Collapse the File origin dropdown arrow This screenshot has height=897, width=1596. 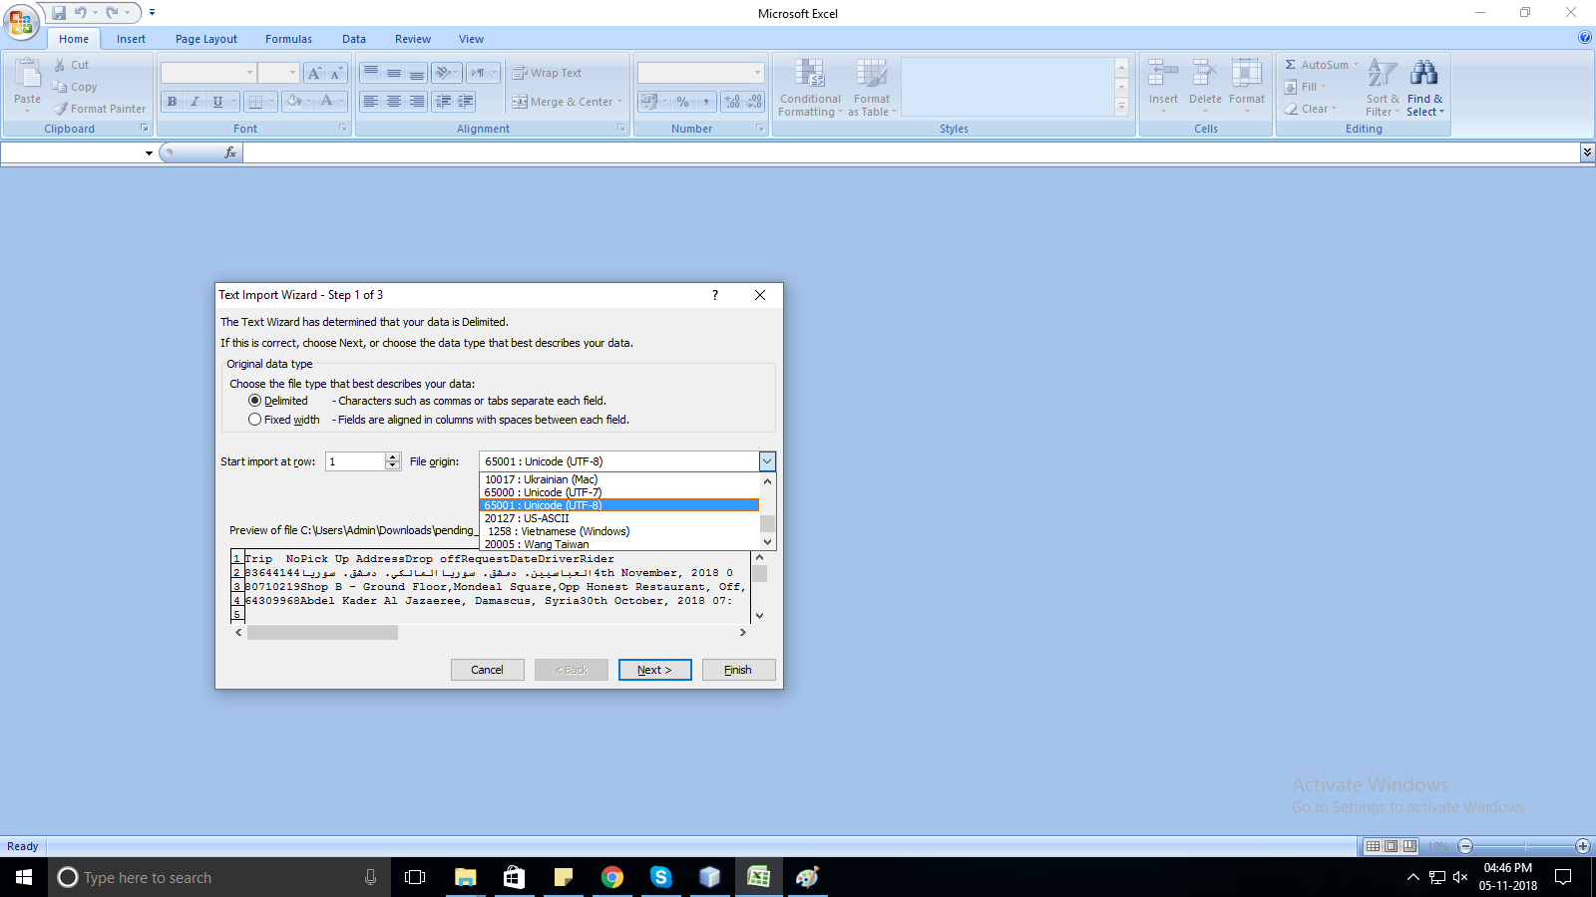tap(767, 461)
